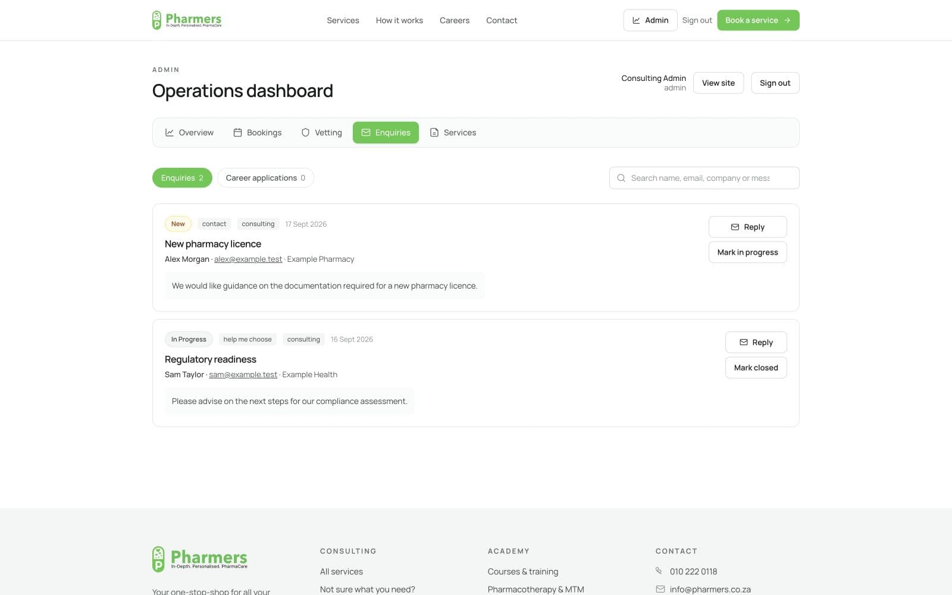Switch to Career applications filter

click(265, 178)
